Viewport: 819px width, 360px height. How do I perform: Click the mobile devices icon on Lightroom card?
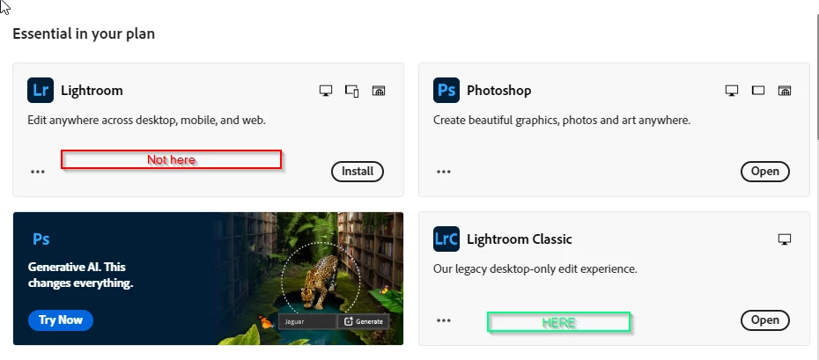coord(352,91)
